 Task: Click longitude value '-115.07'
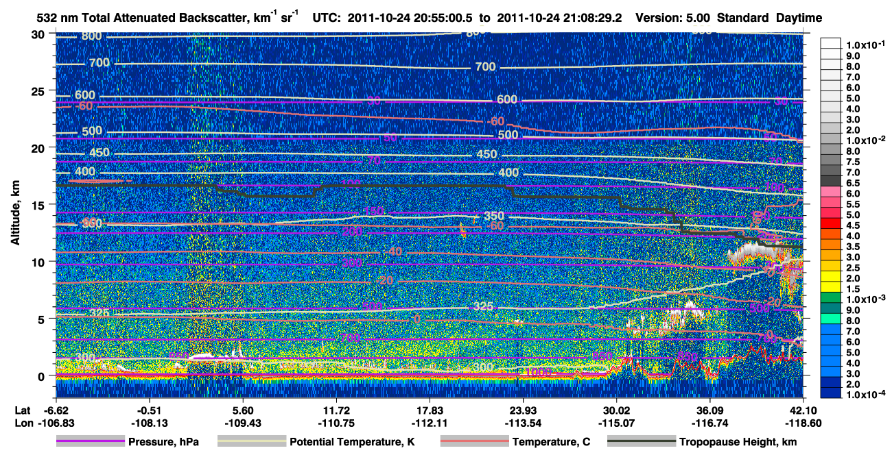click(x=617, y=423)
